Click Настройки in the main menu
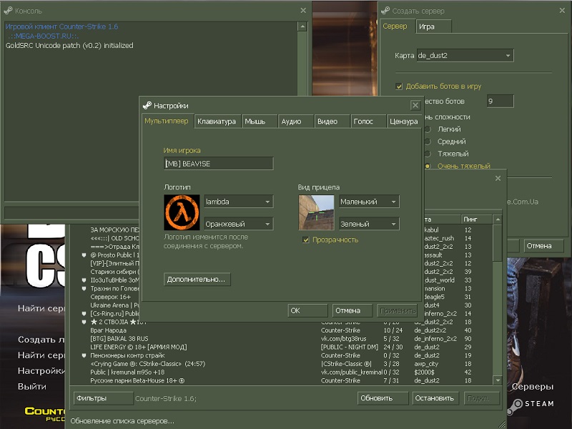Viewport: 572px width, 429px height. (41, 371)
